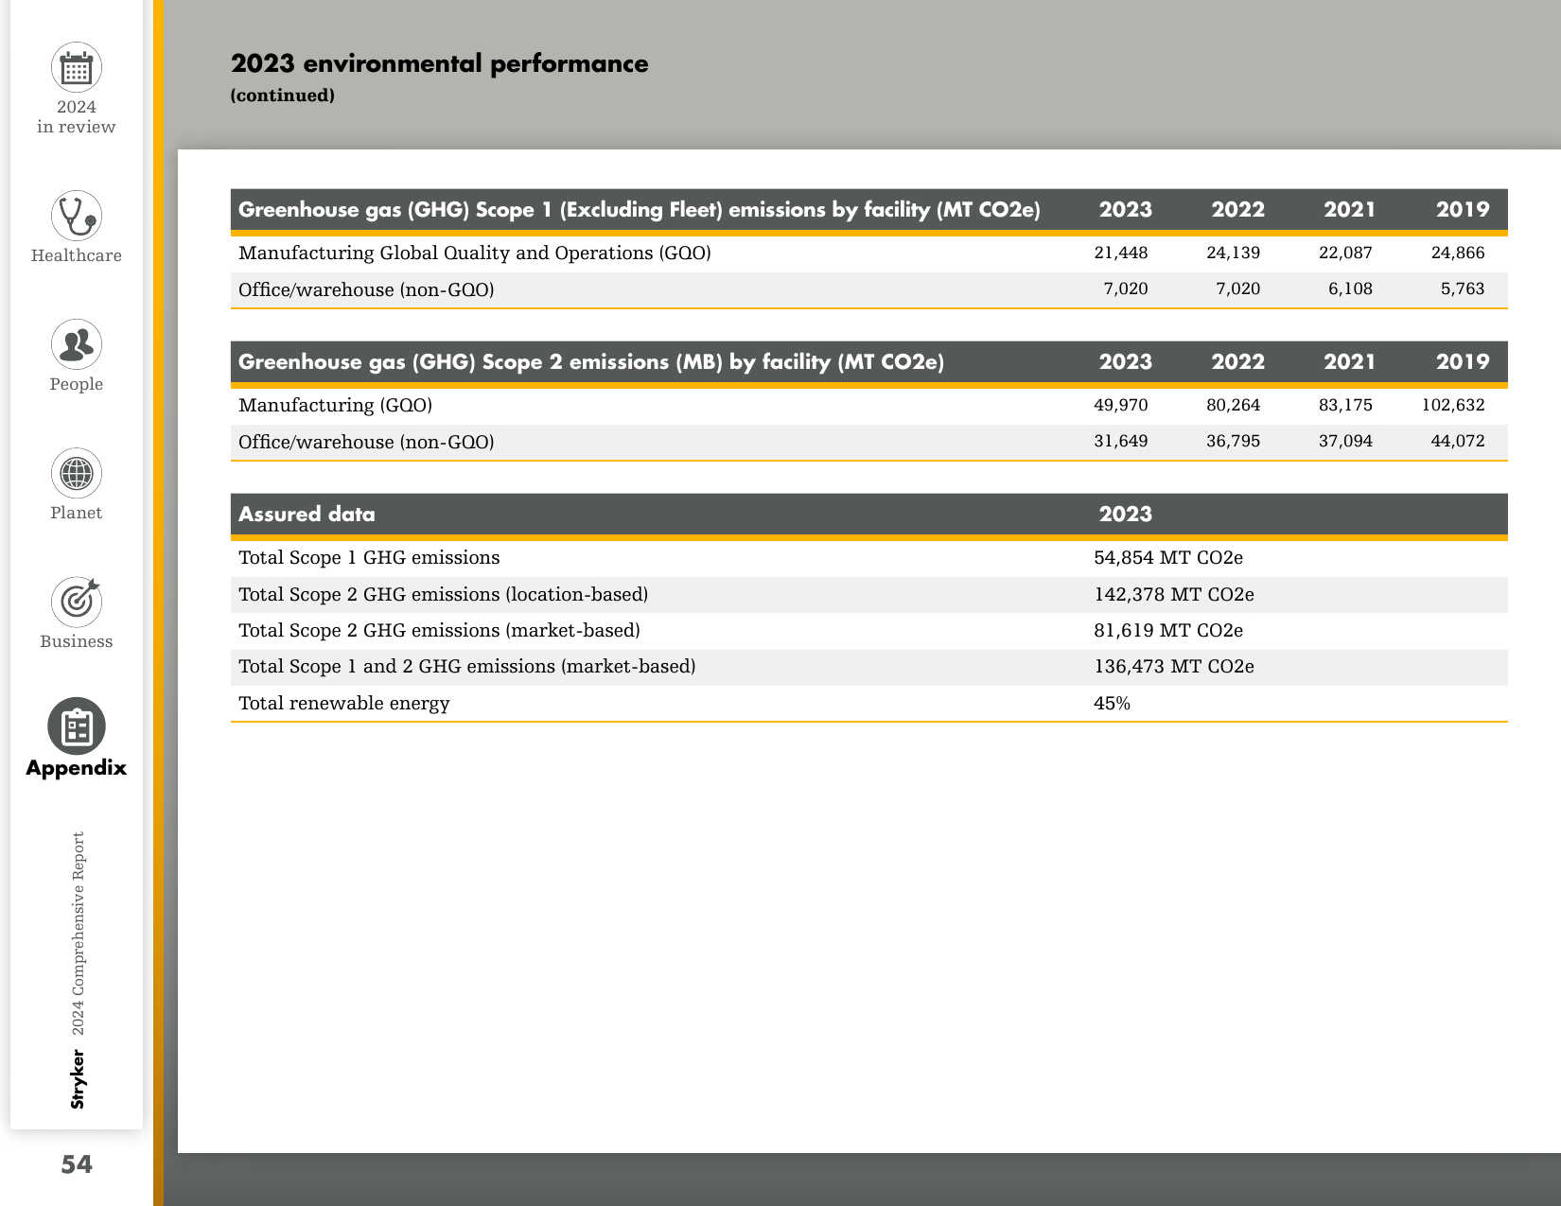Click the value 6,108 for Office/warehouse
The image size is (1561, 1206).
1350,288
